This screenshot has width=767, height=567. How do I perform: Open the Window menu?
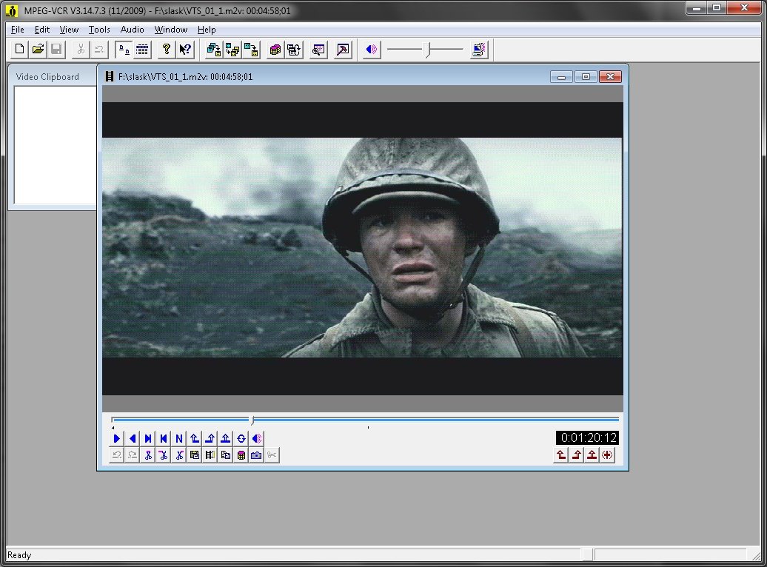[x=171, y=30]
